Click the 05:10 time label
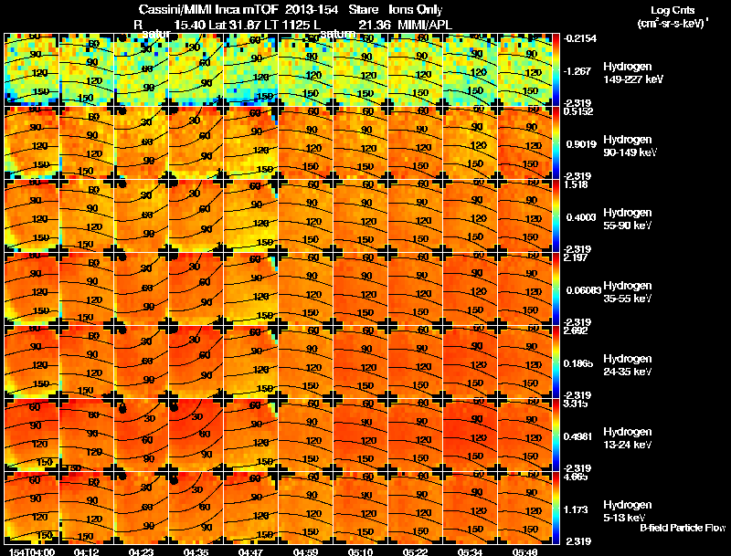 [x=360, y=551]
